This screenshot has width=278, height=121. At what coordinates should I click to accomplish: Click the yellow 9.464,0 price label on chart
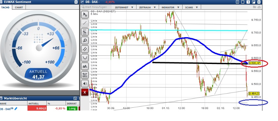[254, 93]
